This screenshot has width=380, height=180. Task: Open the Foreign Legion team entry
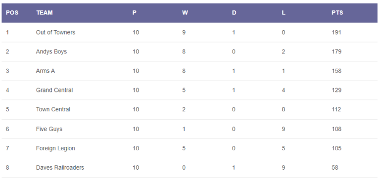55,148
